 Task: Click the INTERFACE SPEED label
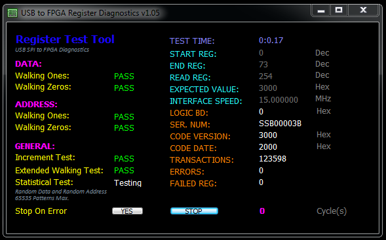206,101
